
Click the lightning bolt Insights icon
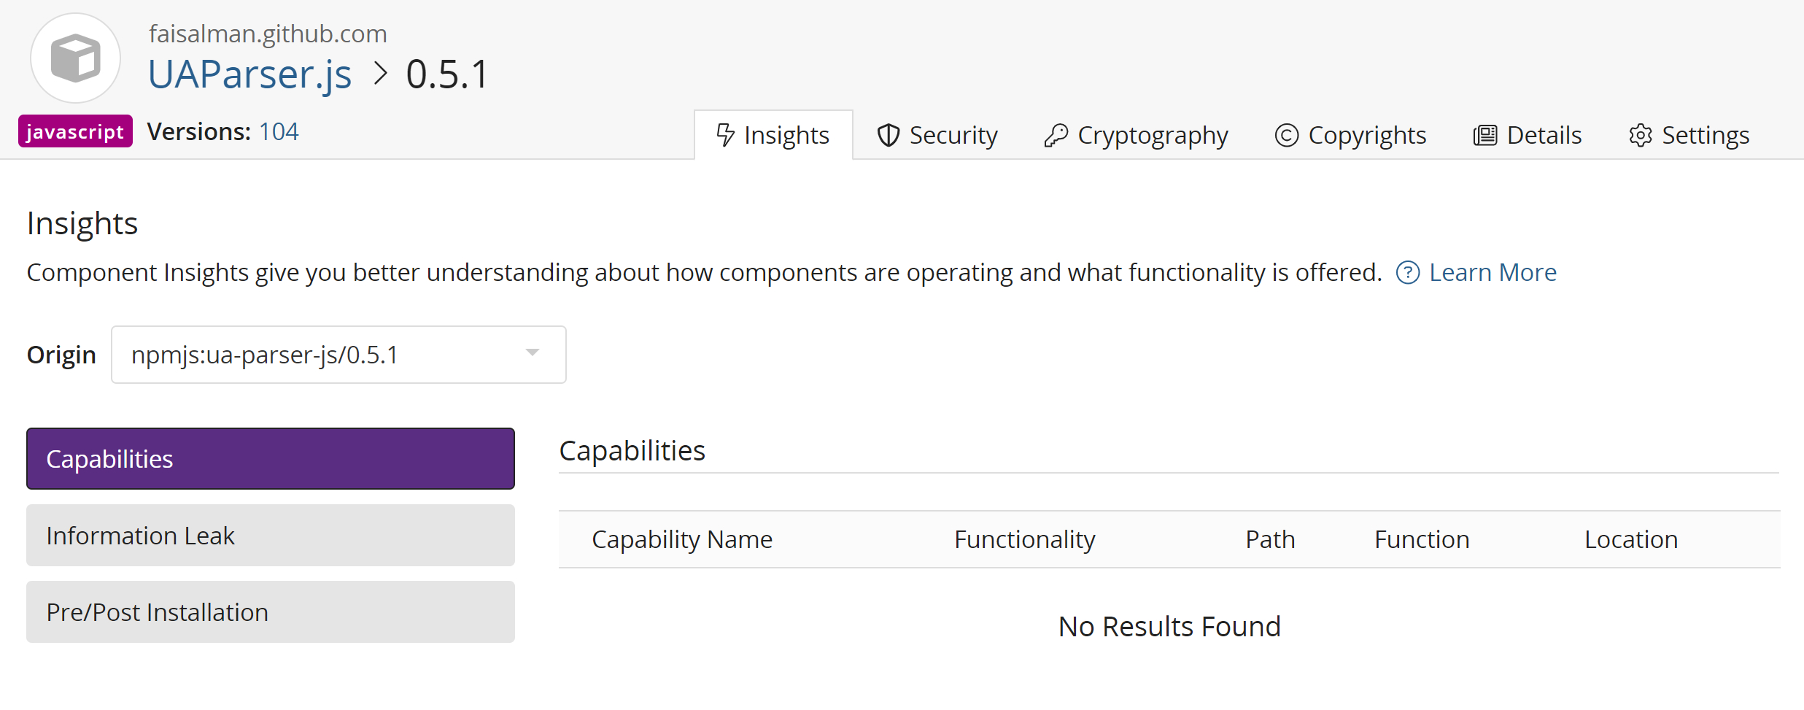coord(724,134)
